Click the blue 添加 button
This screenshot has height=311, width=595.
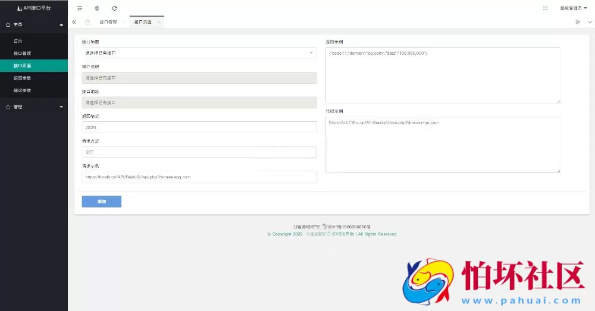101,202
